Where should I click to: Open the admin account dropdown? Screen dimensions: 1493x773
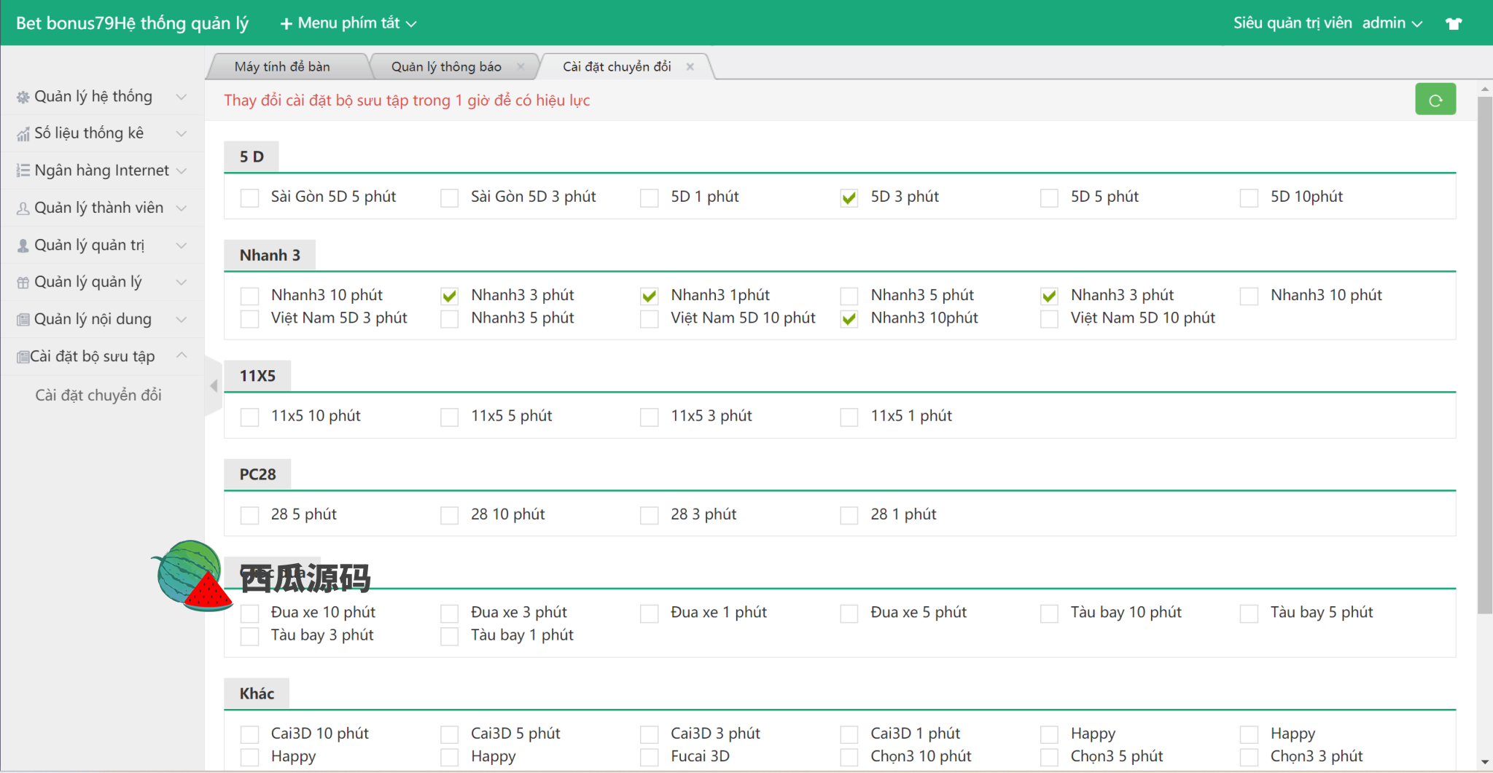tap(1392, 23)
